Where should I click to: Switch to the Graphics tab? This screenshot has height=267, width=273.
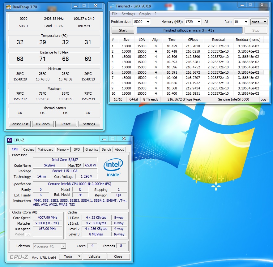(x=92, y=149)
